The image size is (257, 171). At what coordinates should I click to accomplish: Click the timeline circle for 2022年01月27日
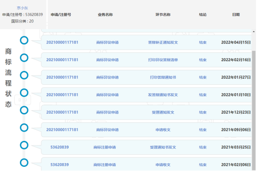point(24,76)
